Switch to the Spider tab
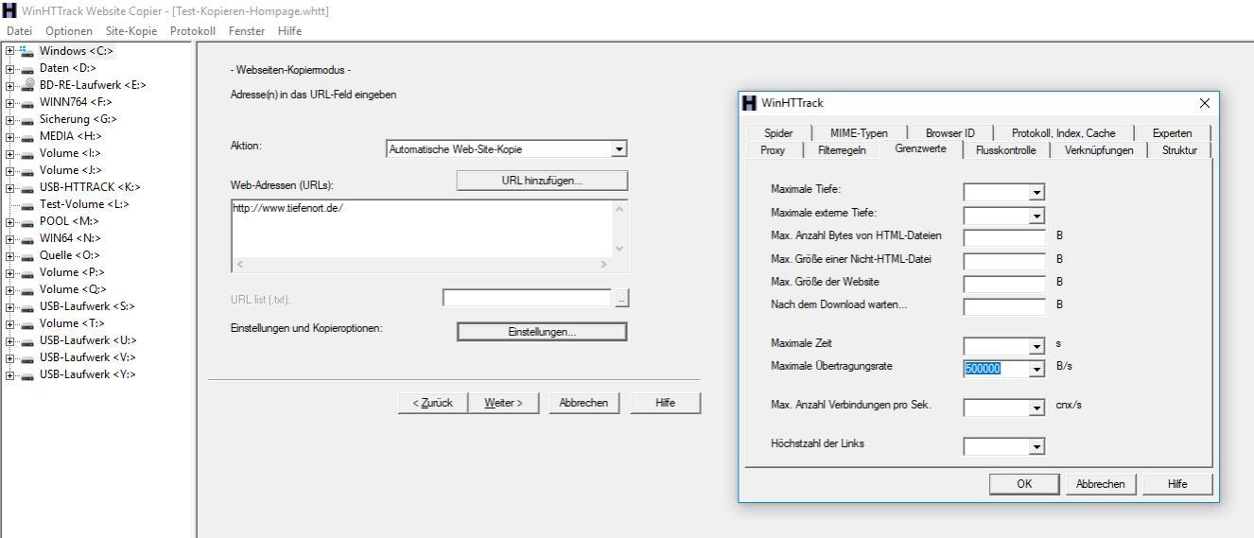The image size is (1254, 538). (x=778, y=133)
